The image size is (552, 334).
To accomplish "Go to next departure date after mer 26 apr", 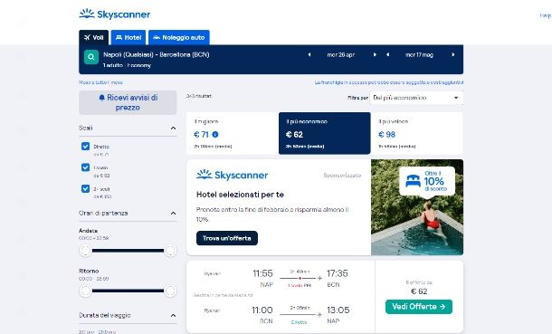I will point(375,54).
